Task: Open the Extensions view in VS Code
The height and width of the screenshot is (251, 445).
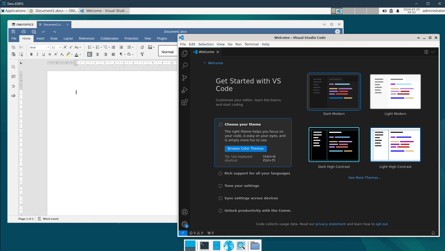Action: [x=185, y=102]
